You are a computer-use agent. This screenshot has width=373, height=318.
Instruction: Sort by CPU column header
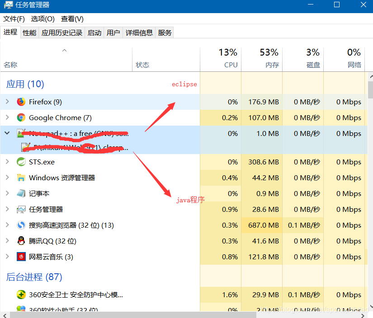pos(221,60)
